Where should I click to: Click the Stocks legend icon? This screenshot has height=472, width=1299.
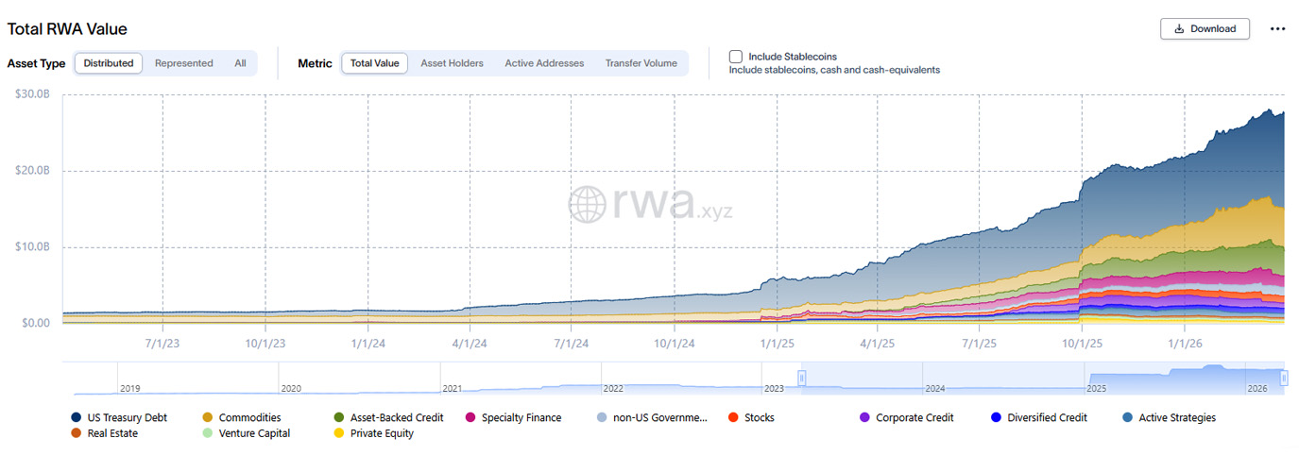(x=734, y=417)
